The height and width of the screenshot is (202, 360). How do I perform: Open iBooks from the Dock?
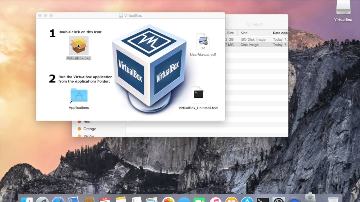click(231, 200)
